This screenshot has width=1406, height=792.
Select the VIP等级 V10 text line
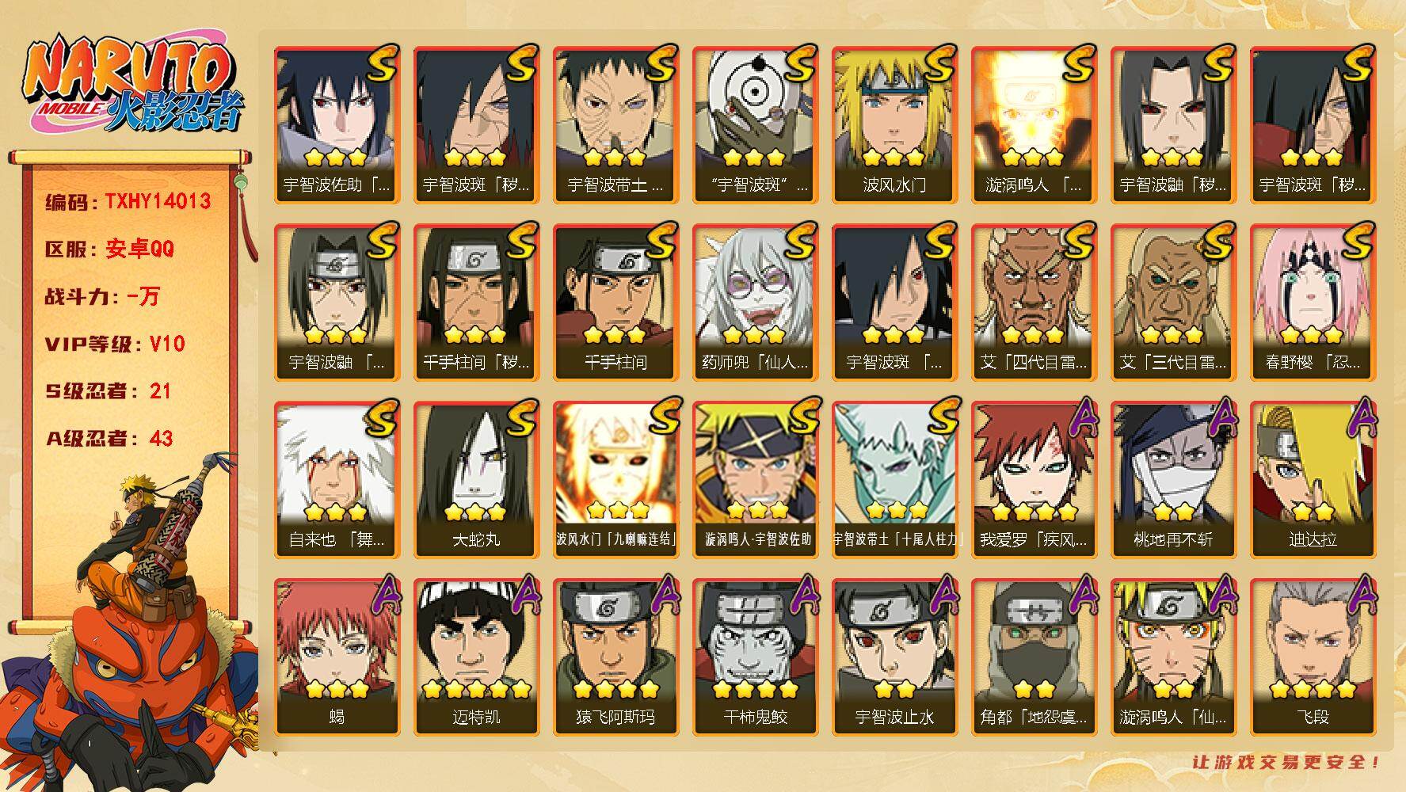click(x=115, y=344)
